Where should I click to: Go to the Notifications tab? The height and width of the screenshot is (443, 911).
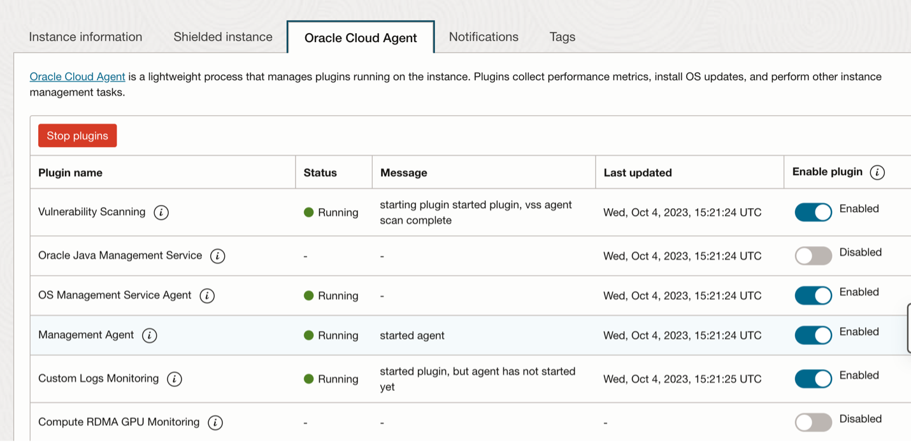(x=484, y=37)
